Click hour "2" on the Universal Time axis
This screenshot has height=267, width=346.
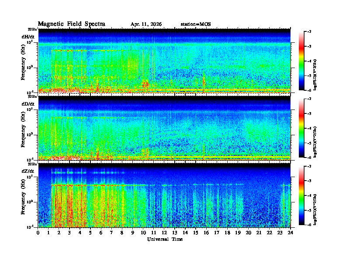click(x=59, y=233)
